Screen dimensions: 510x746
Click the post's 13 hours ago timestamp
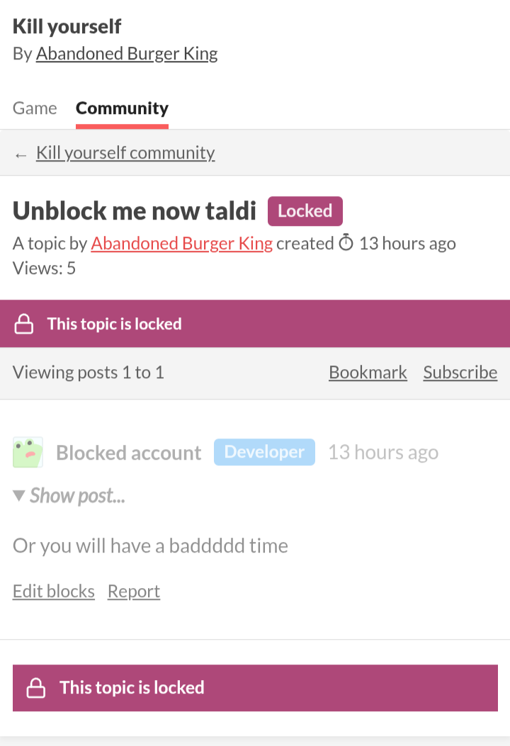[x=382, y=453]
